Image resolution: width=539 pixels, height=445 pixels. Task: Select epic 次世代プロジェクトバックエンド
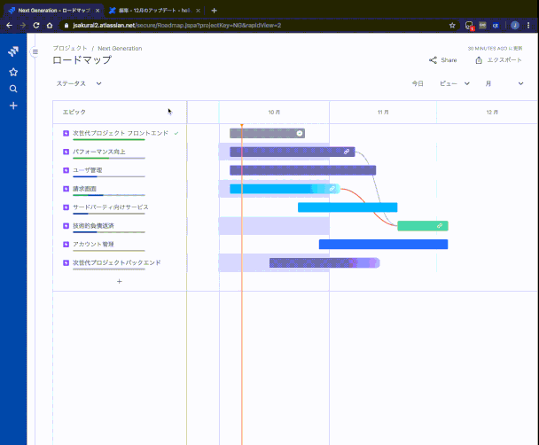point(116,263)
